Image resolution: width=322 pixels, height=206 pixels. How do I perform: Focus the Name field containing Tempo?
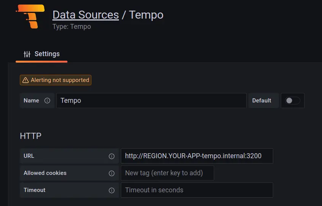click(151, 101)
